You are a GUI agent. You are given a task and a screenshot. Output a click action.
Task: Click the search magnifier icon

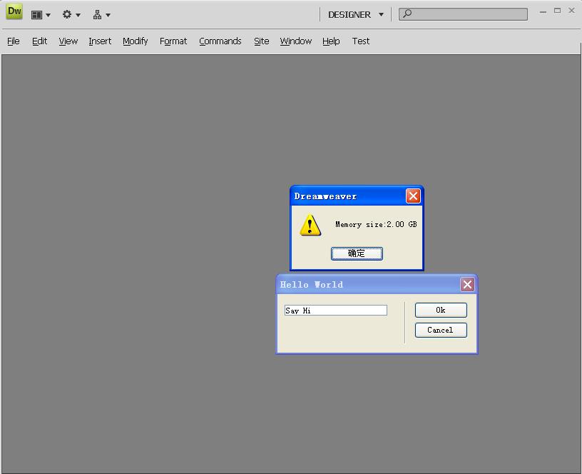coord(407,14)
